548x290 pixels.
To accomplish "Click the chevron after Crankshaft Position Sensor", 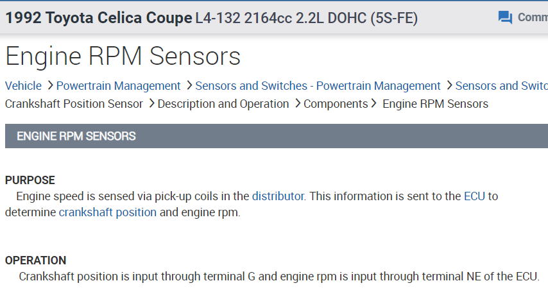I will [151, 104].
